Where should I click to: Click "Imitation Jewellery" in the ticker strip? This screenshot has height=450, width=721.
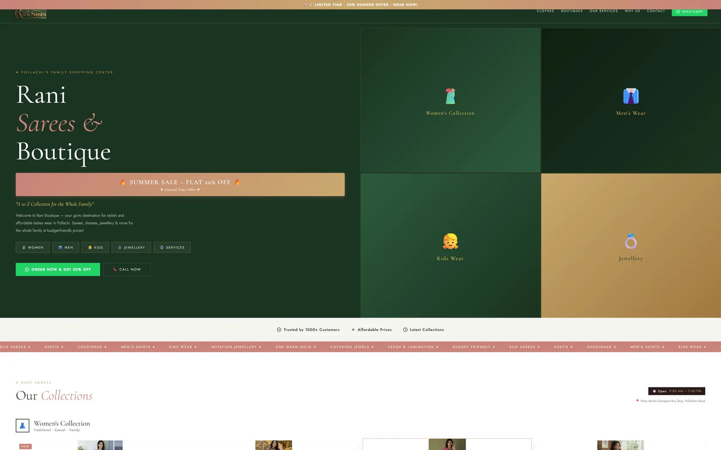233,347
